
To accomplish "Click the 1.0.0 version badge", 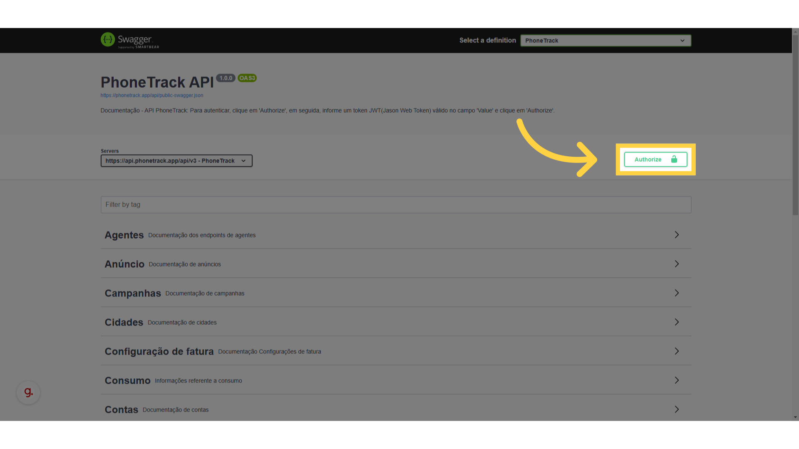I will pyautogui.click(x=226, y=78).
